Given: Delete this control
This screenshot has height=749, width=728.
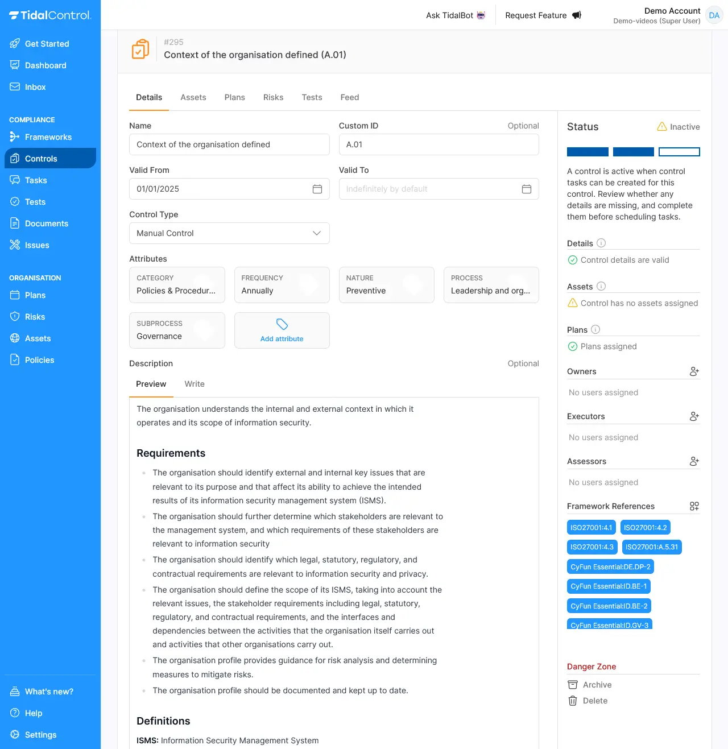Looking at the screenshot, I should point(588,701).
